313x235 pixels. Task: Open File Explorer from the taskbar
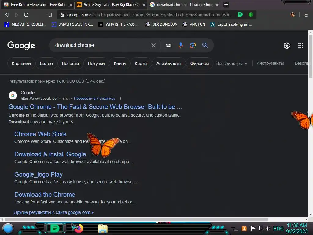(103, 229)
